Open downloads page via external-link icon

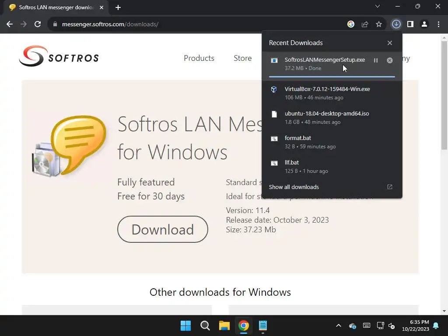(x=390, y=187)
